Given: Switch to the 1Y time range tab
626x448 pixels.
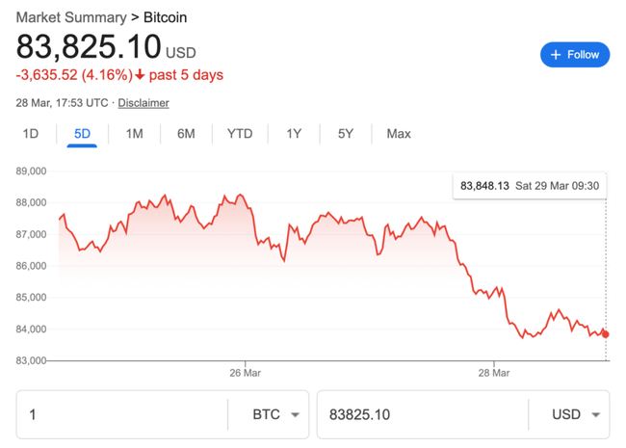Looking at the screenshot, I should 294,134.
